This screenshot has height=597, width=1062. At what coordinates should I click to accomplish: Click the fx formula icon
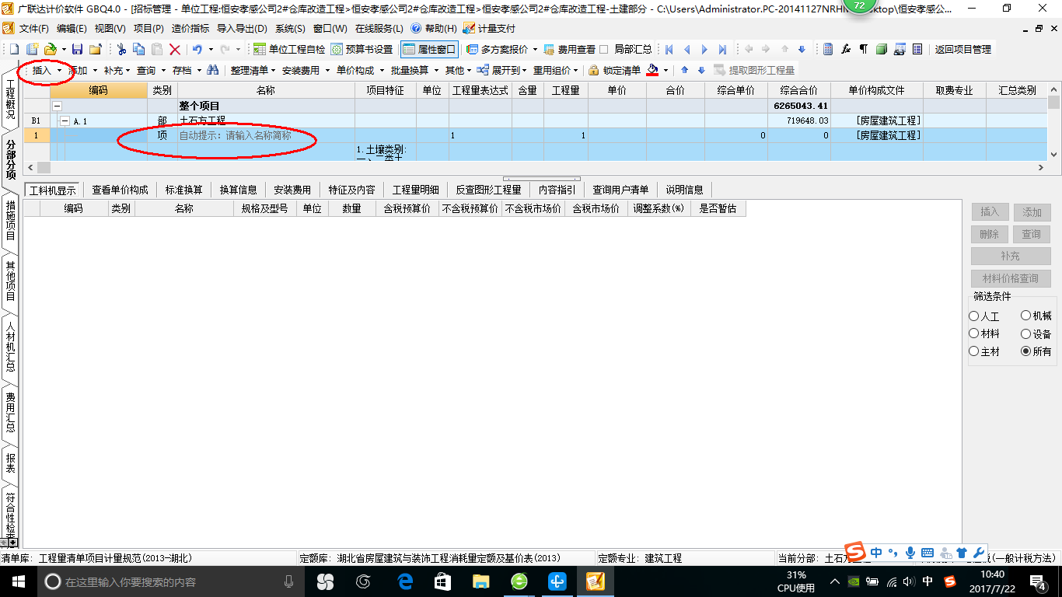pyautogui.click(x=846, y=49)
